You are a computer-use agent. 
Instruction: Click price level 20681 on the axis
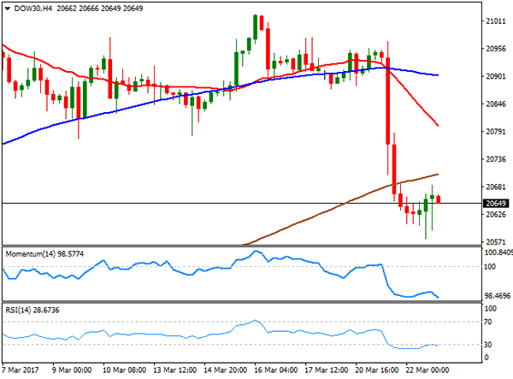(x=496, y=187)
